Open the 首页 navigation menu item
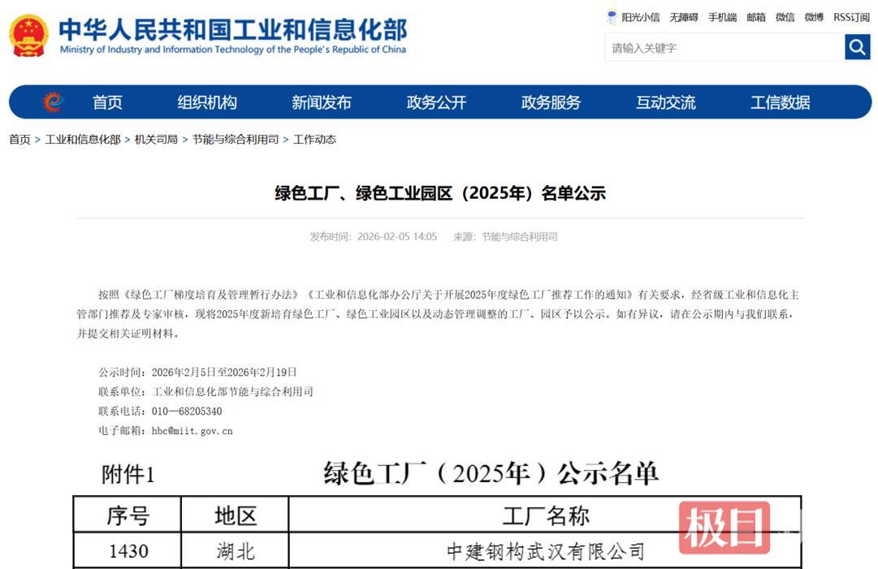The image size is (878, 569). click(107, 102)
